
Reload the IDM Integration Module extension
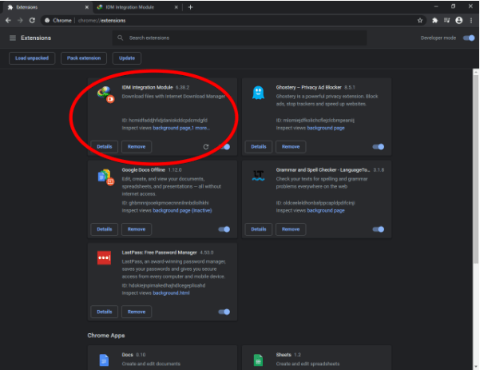click(x=206, y=147)
